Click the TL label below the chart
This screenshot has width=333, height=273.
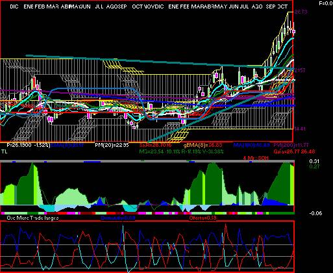click(5, 151)
